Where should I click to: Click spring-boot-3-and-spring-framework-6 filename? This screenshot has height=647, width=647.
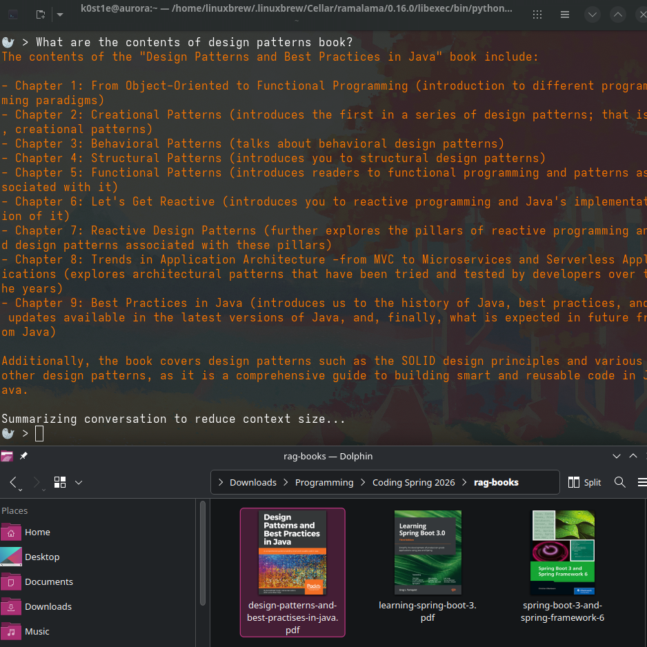pyautogui.click(x=562, y=612)
